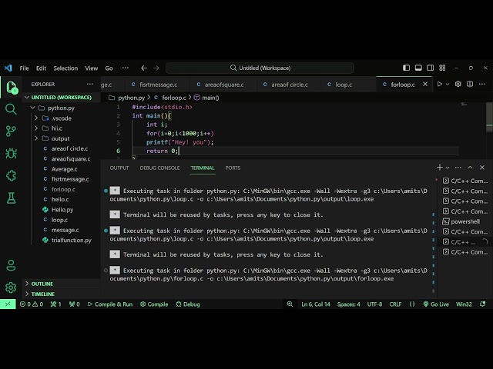Expand the TIMELINE section
Screen dimensions: 493x369
point(61,294)
